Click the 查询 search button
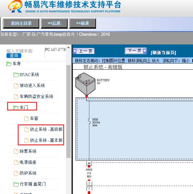Viewport: 193px width, 194px height. (14, 55)
